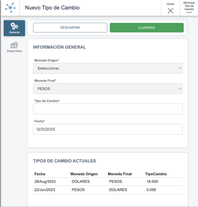The image size is (198, 207).
Task: Click the green GUARDAR button
Action: pyautogui.click(x=147, y=27)
